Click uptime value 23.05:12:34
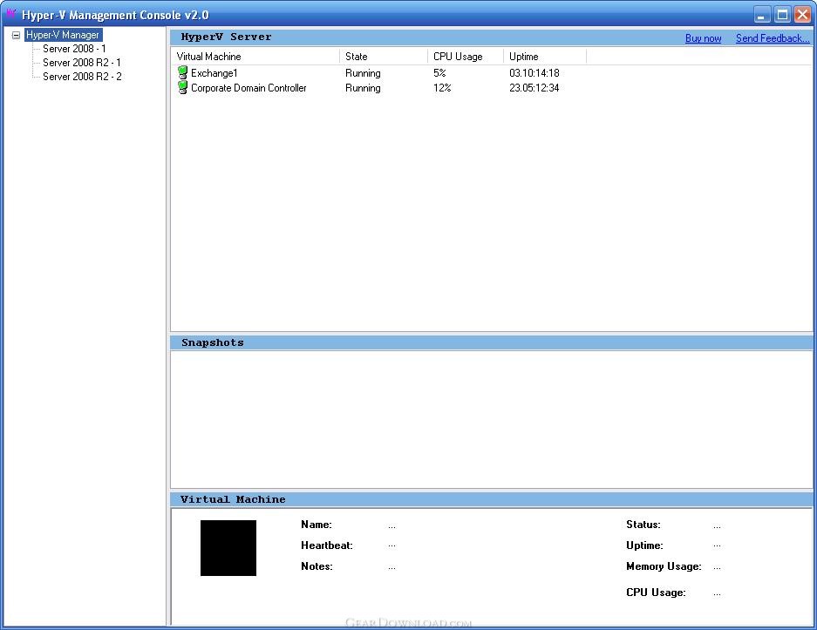817x630 pixels. pos(534,87)
